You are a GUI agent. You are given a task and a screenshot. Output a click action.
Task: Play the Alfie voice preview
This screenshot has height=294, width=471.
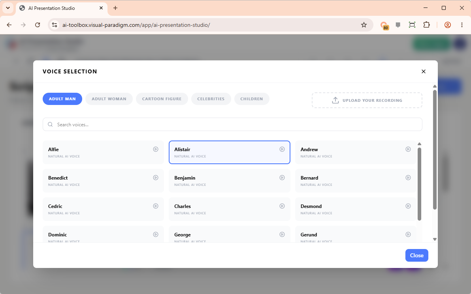click(x=156, y=149)
